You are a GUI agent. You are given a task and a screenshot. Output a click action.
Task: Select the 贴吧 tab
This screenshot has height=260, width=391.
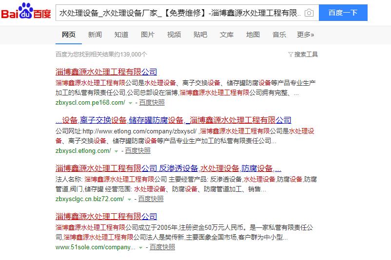200,35
